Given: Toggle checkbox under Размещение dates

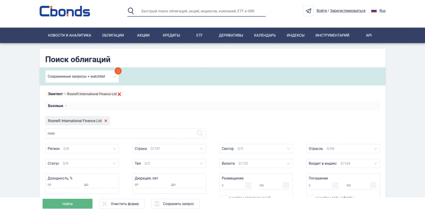Looking at the screenshot, I should pyautogui.click(x=225, y=197).
